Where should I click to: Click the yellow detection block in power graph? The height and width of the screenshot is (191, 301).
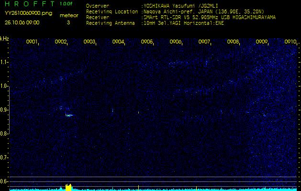tap(68, 187)
